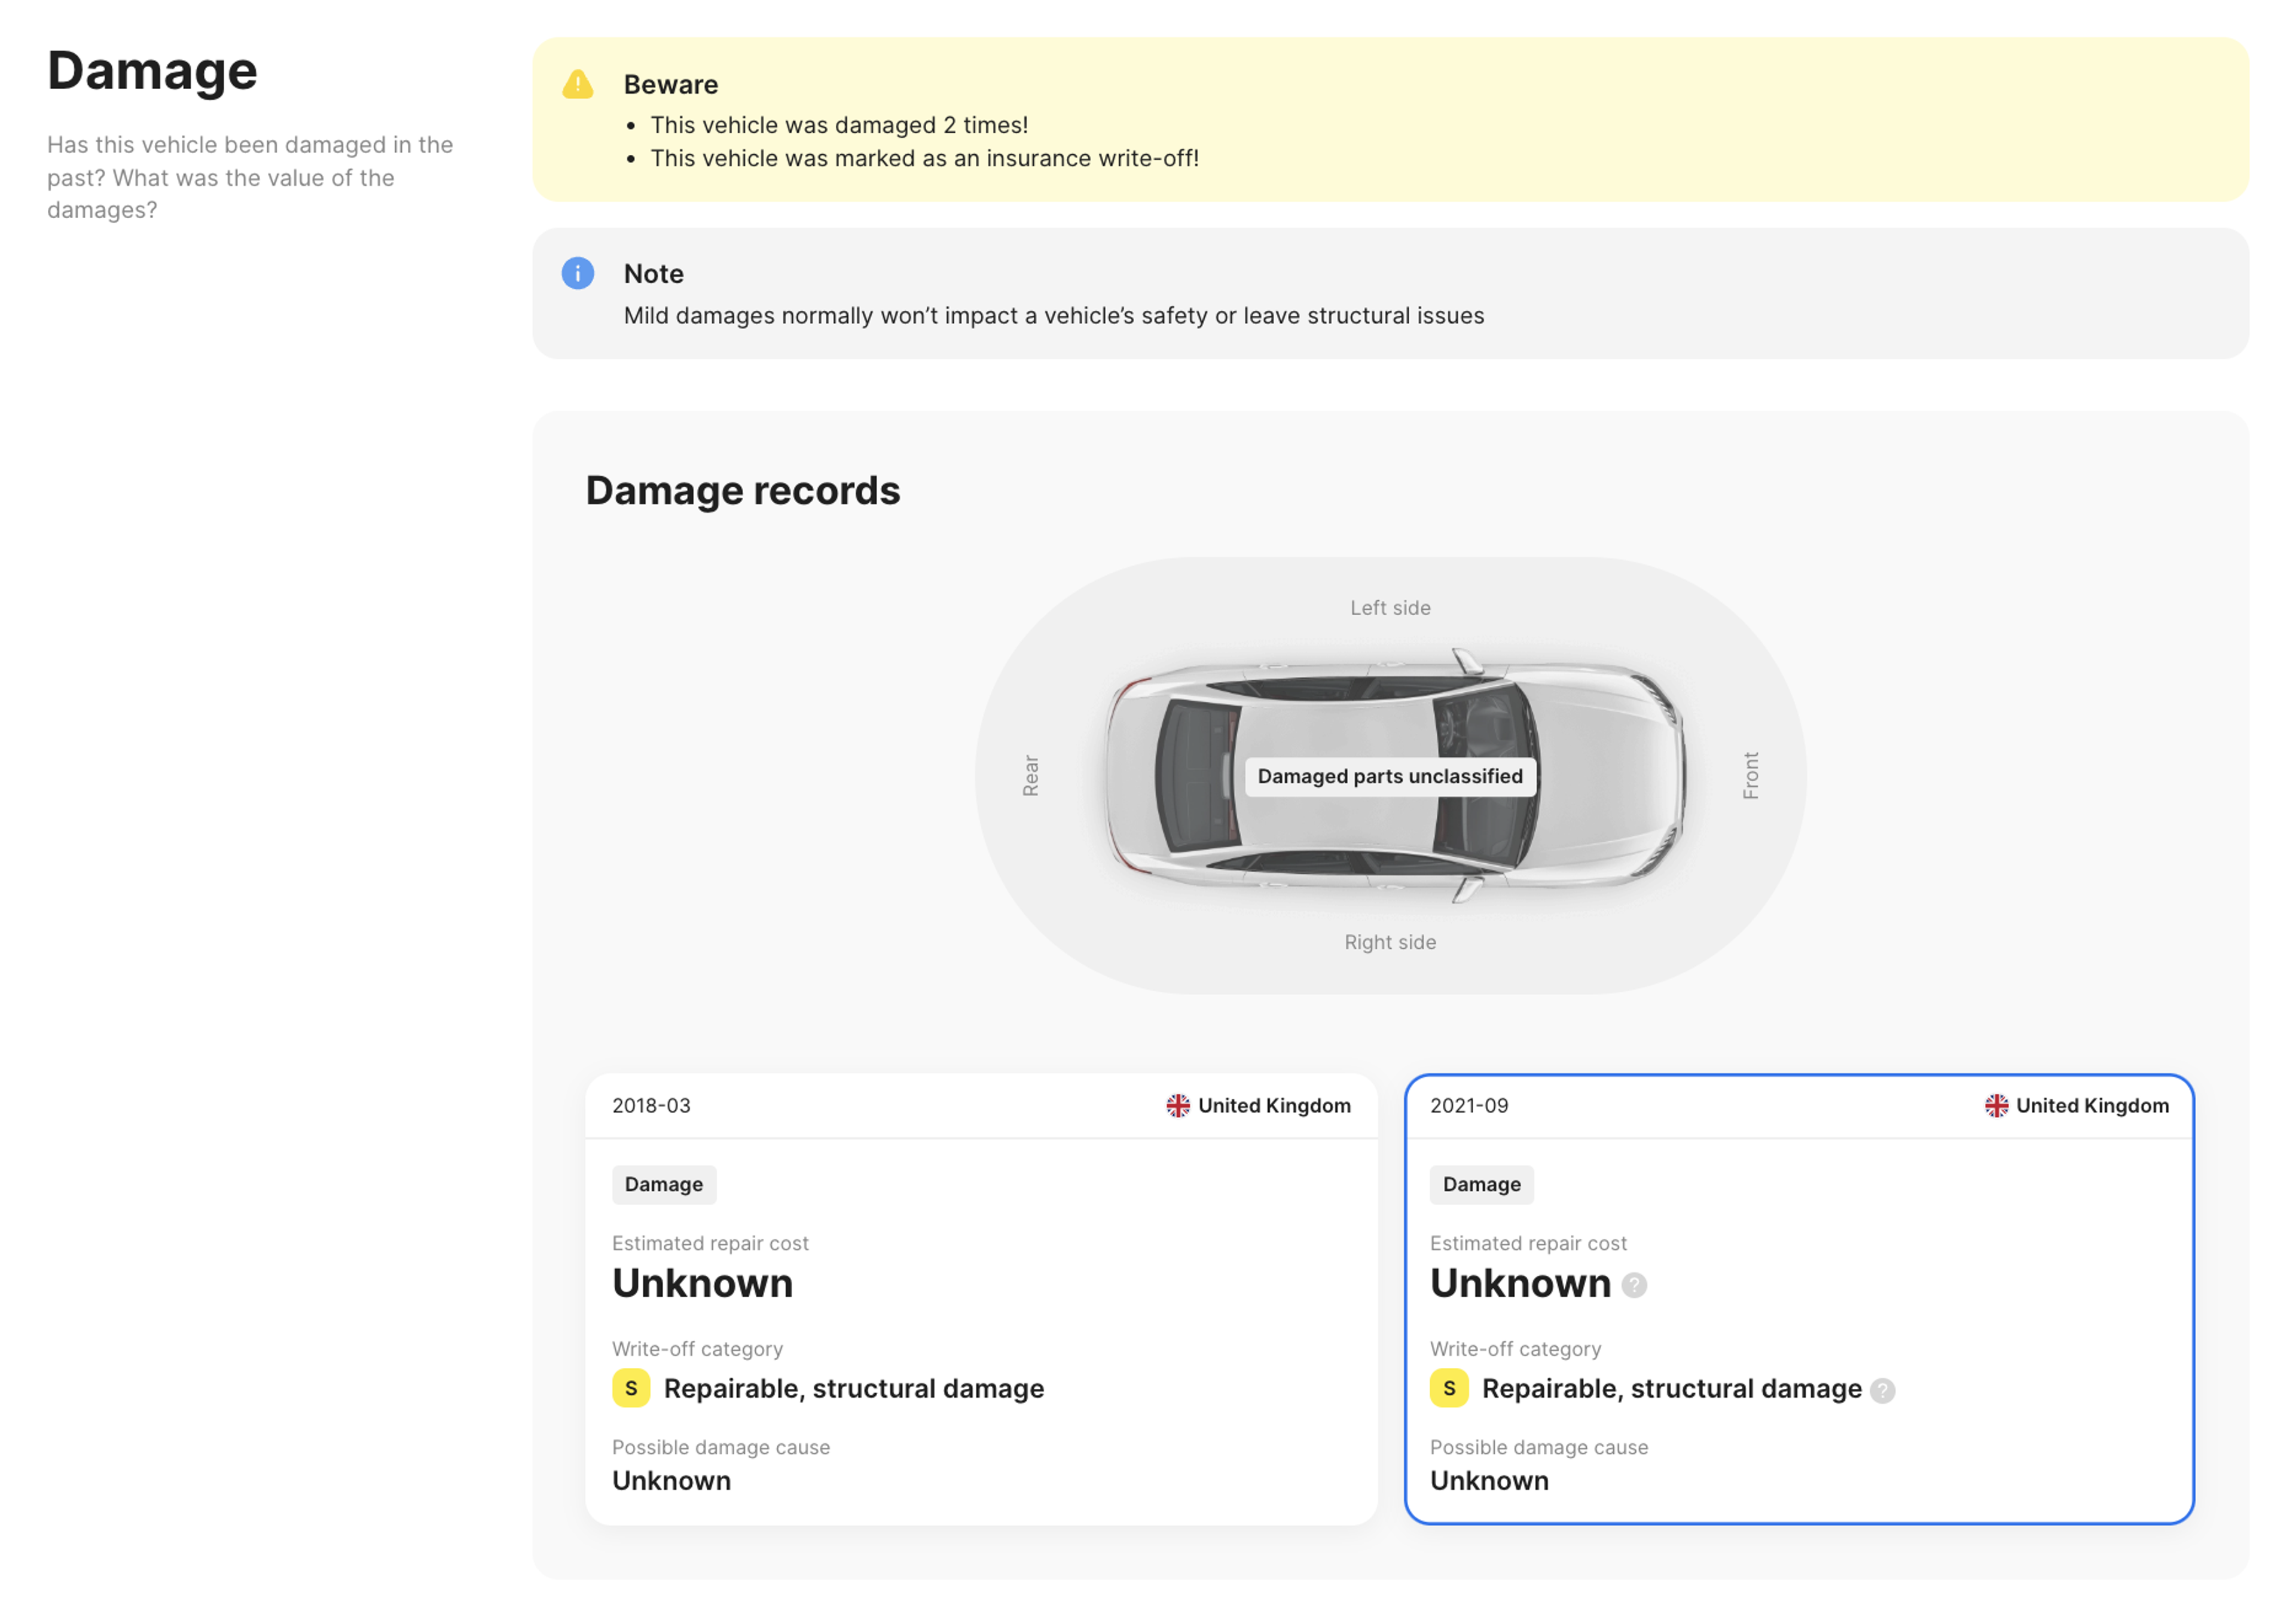The width and height of the screenshot is (2296, 1610).
Task: Click the Damage records heading
Action: (743, 490)
